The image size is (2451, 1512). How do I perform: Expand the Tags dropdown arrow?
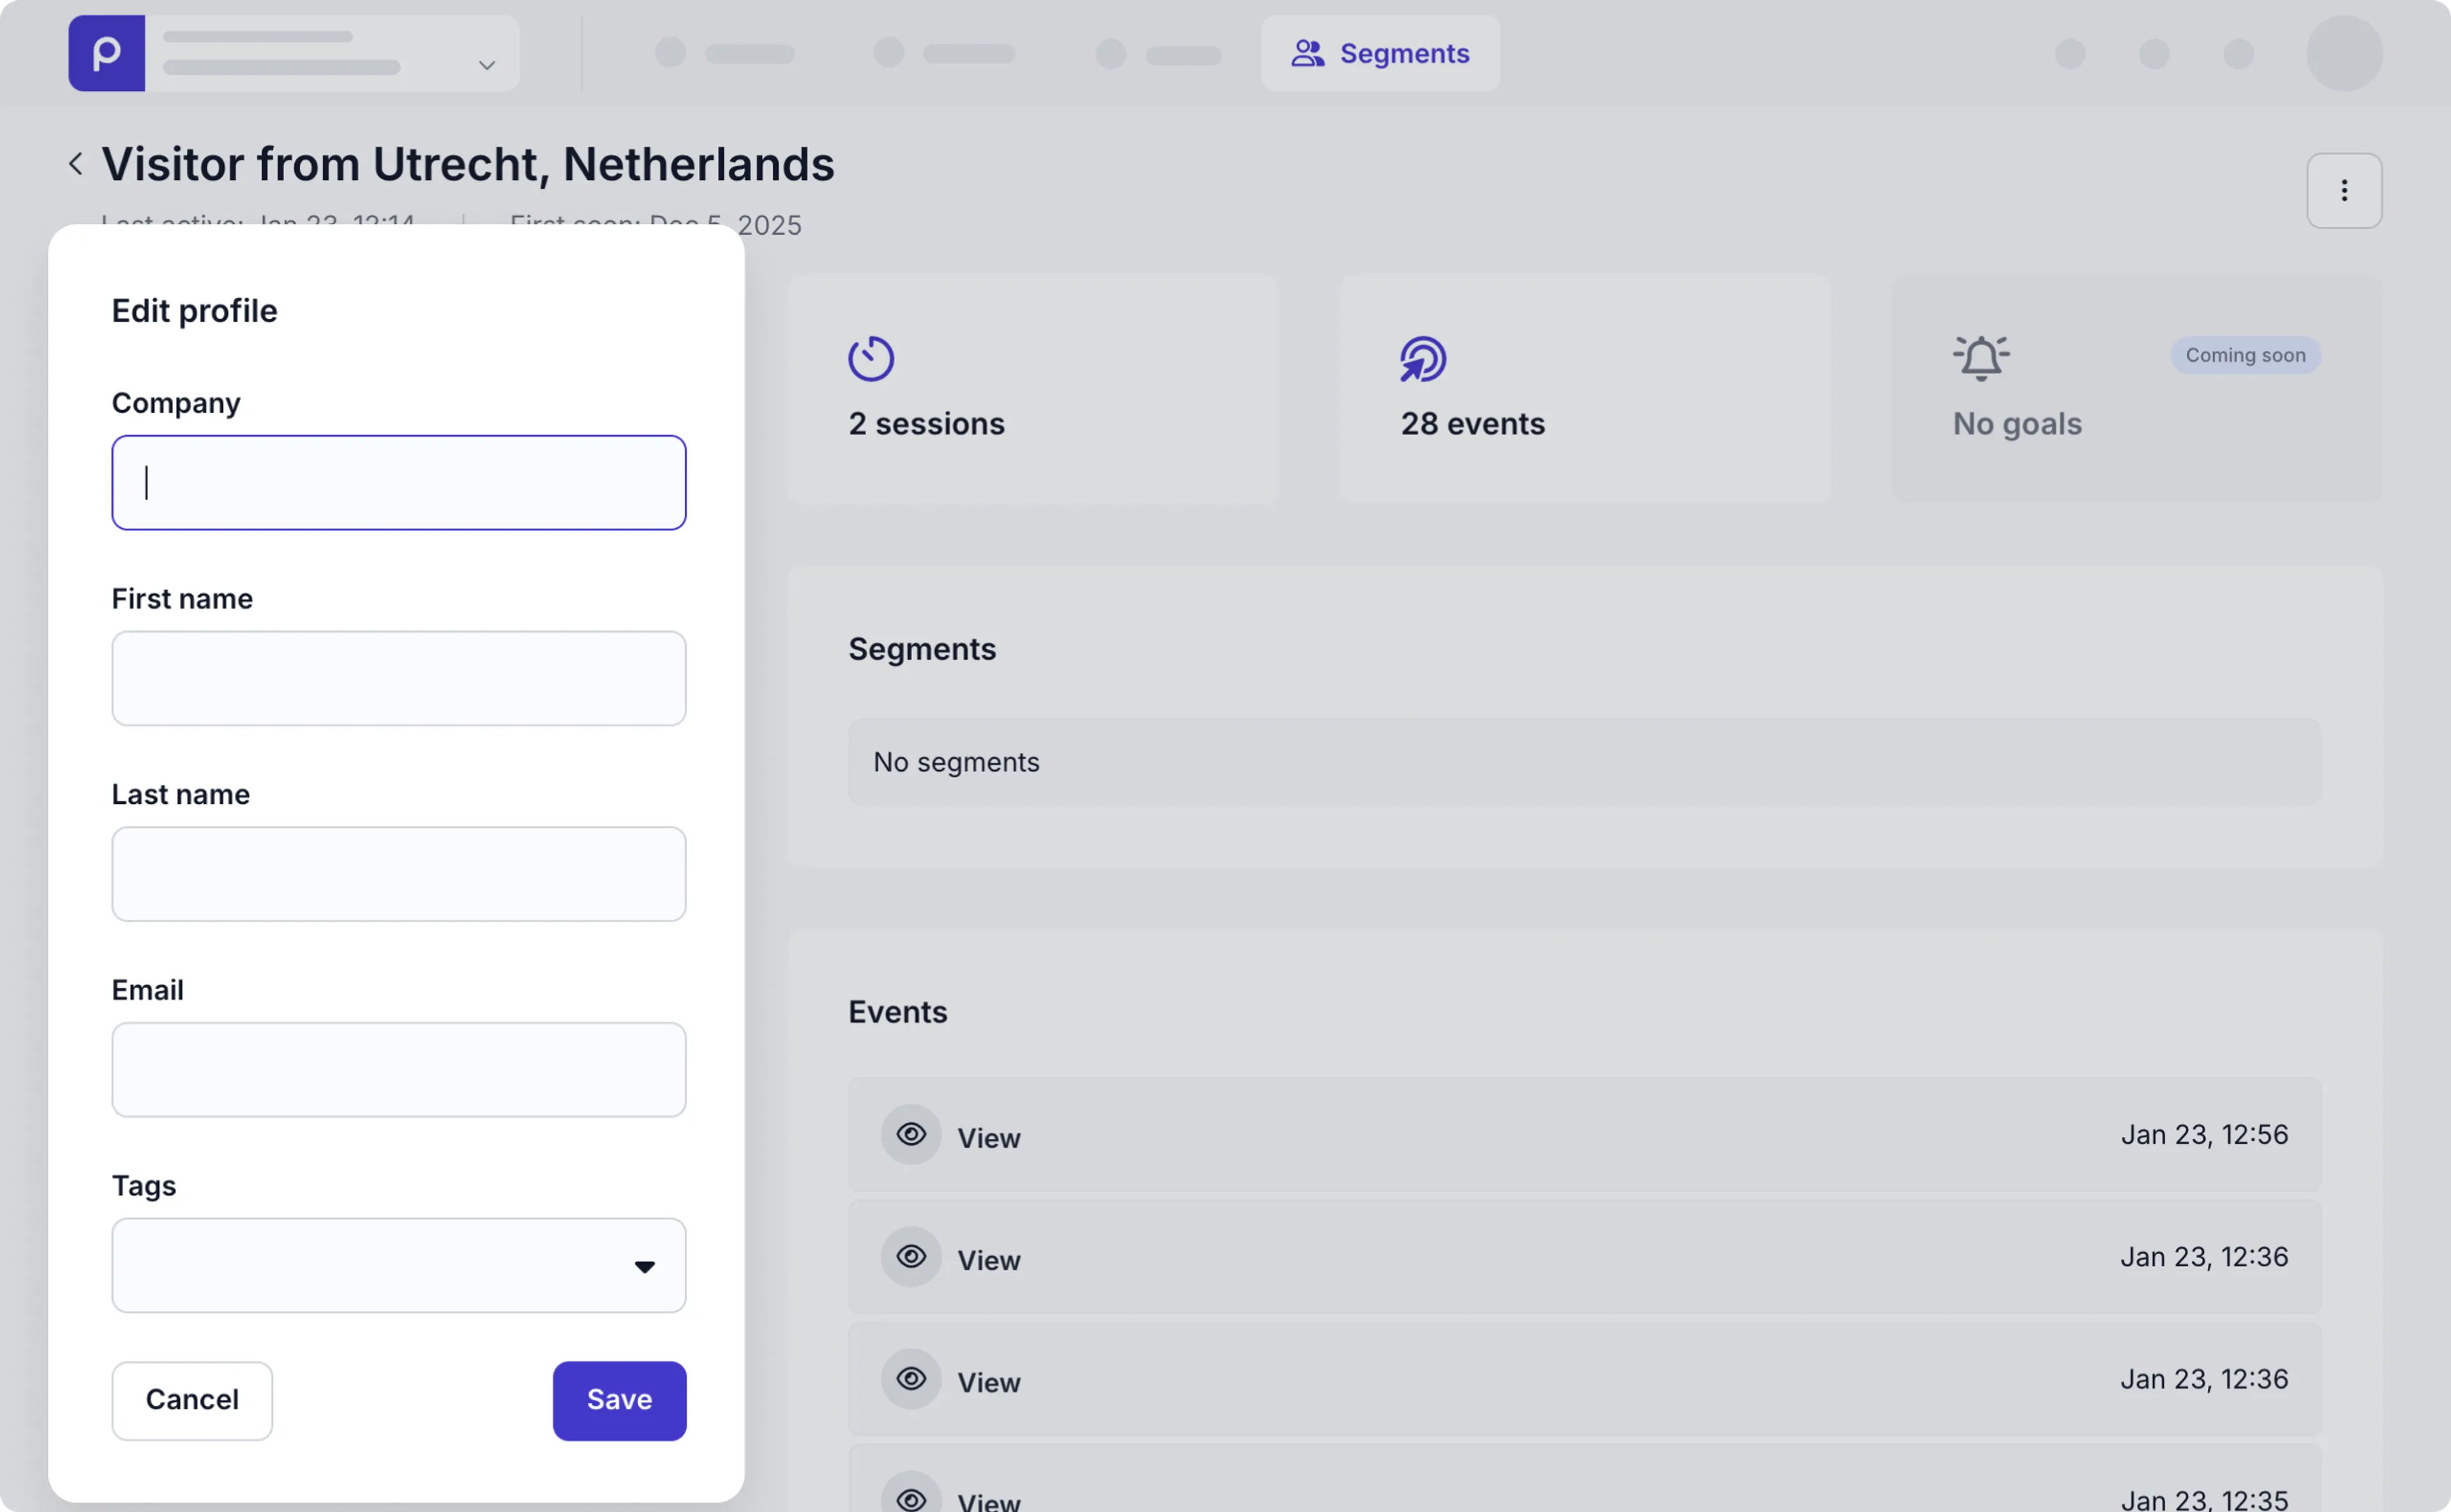coord(644,1266)
